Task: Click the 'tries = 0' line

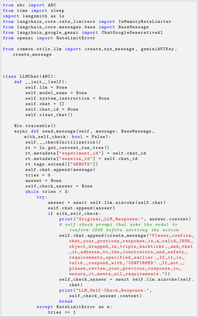Action: click(x=38, y=175)
